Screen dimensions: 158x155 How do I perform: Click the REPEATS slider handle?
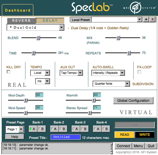pyautogui.click(x=129, y=53)
